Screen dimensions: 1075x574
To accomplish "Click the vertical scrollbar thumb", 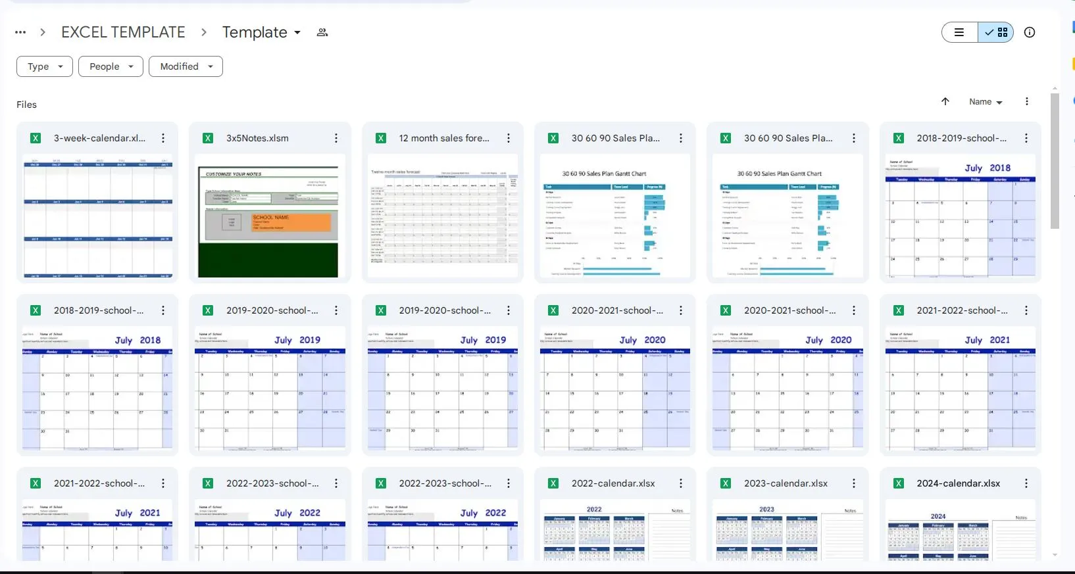I will click(x=1055, y=161).
